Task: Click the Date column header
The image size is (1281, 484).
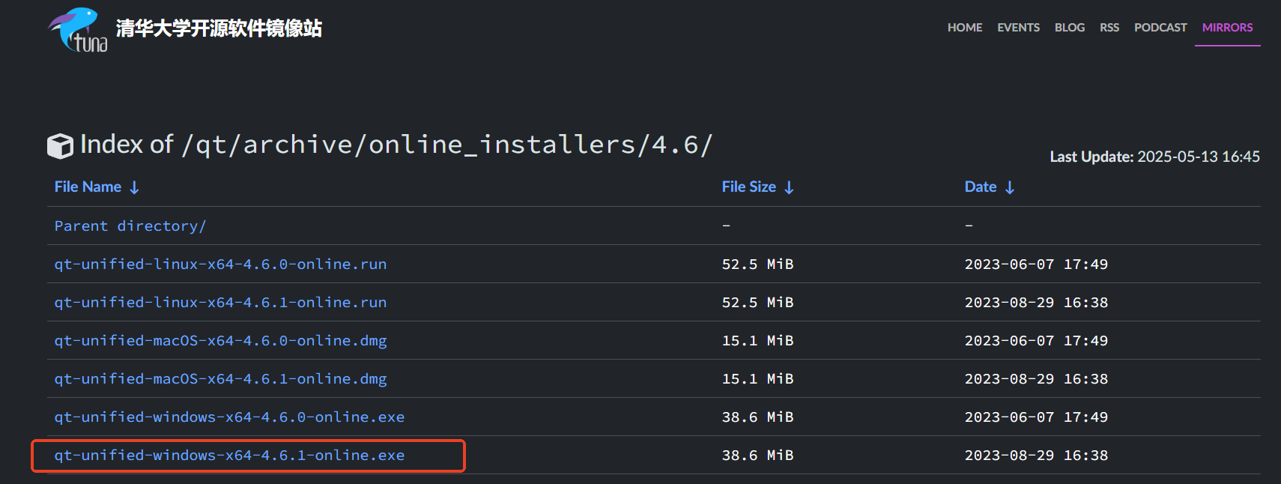Action: (x=980, y=187)
